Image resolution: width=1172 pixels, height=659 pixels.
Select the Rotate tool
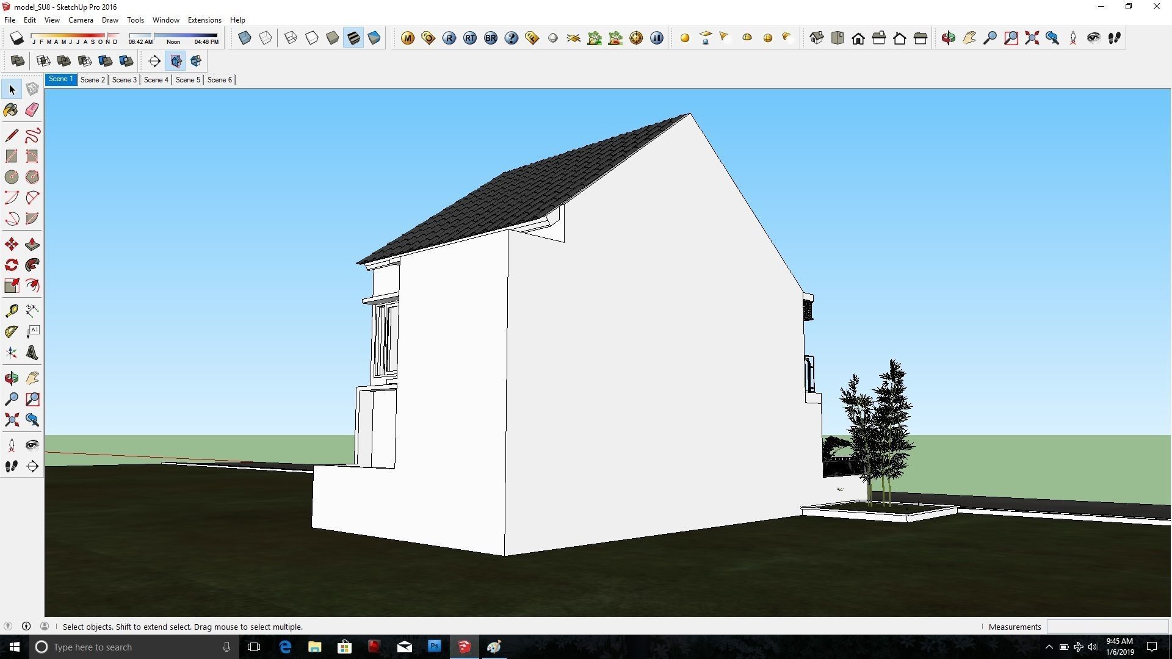click(11, 265)
